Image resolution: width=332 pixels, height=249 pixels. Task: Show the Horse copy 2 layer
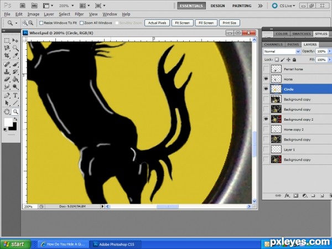pyautogui.click(x=266, y=129)
